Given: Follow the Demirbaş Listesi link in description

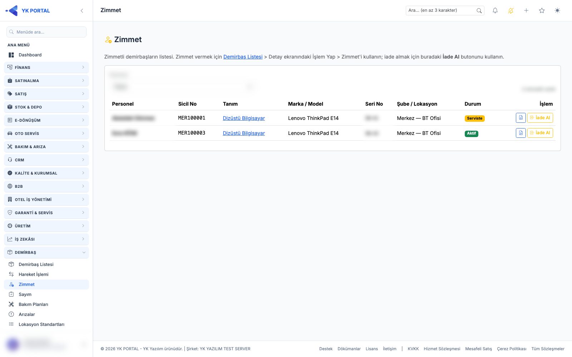Looking at the screenshot, I should (x=243, y=57).
